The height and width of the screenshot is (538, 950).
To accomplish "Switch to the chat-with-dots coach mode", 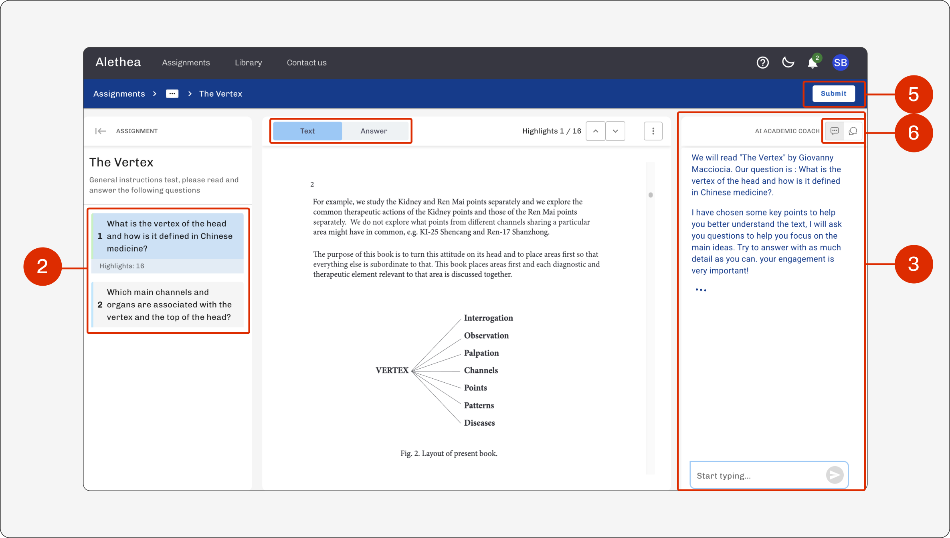I will [835, 131].
